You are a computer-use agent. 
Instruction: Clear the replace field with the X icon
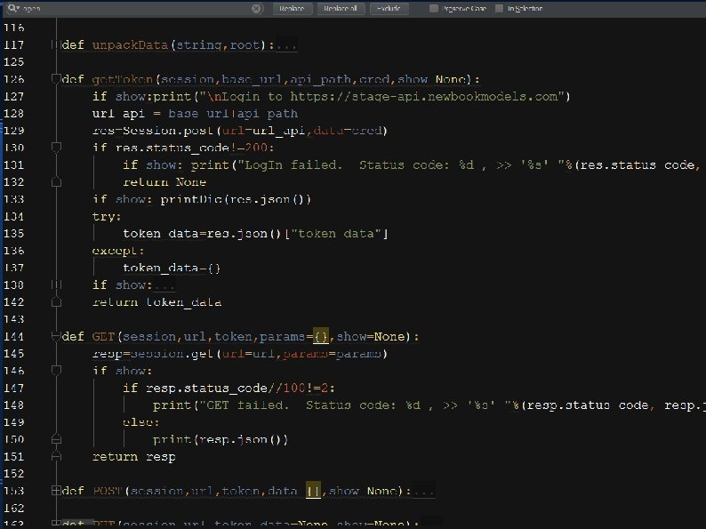256,8
